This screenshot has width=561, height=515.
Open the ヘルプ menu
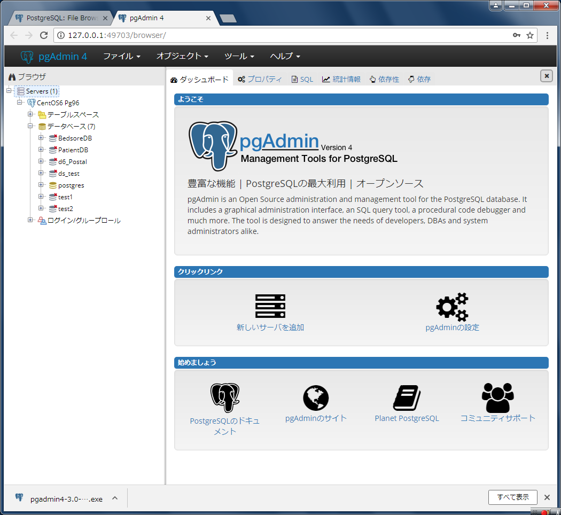click(285, 56)
